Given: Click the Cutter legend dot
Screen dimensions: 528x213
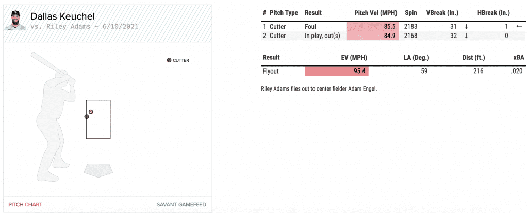Looking at the screenshot, I should click(x=169, y=60).
